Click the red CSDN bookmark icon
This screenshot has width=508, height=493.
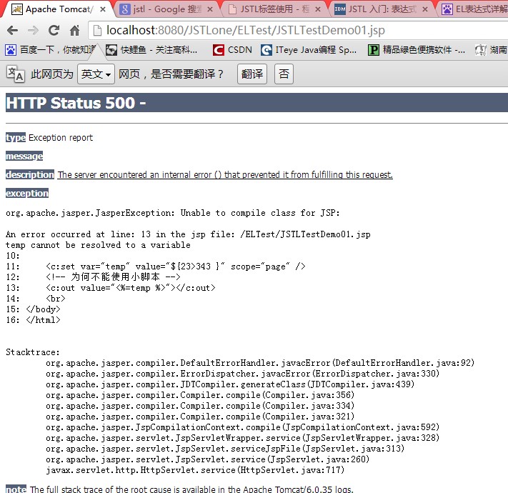tap(219, 50)
